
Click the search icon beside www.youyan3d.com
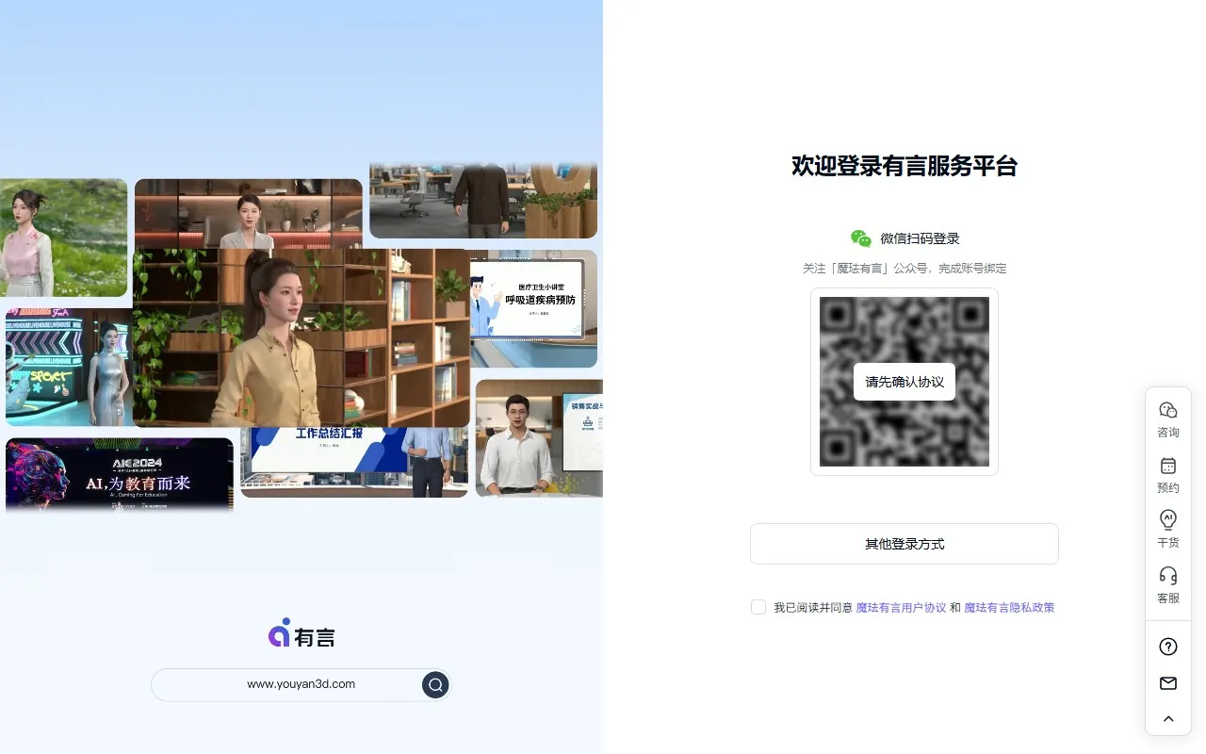point(435,685)
